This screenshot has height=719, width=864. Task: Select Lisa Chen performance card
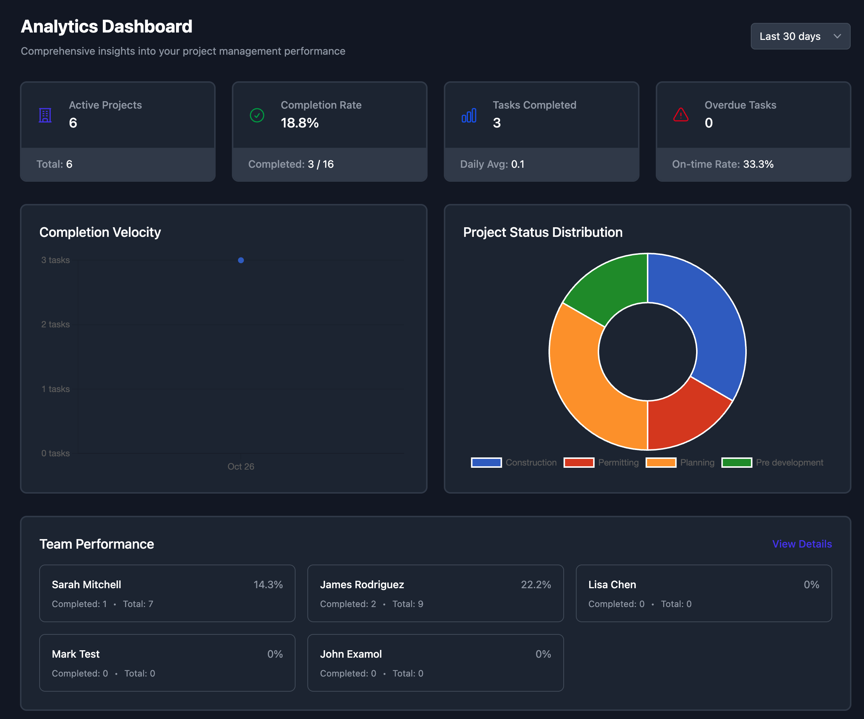703,593
